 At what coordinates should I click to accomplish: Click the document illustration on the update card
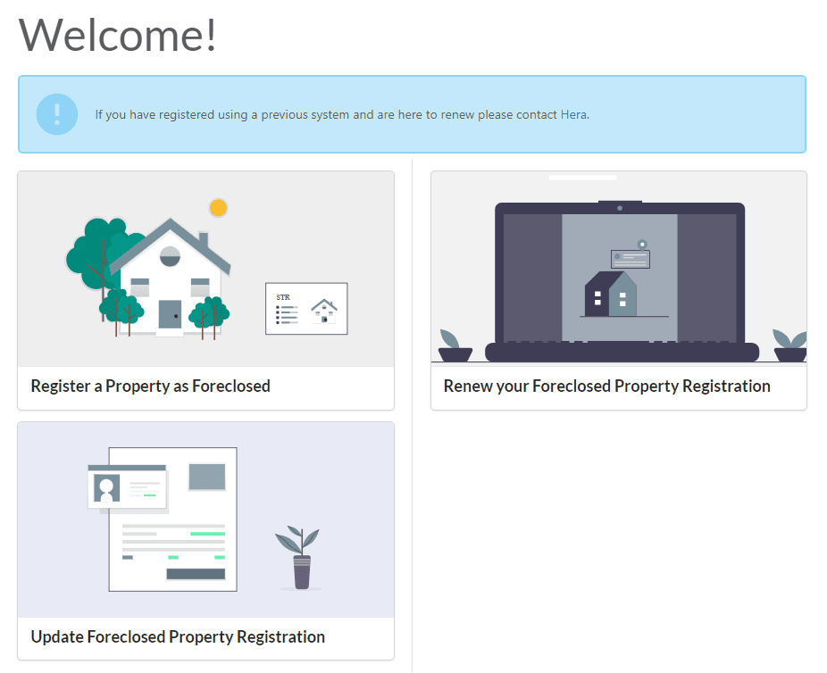coord(174,518)
